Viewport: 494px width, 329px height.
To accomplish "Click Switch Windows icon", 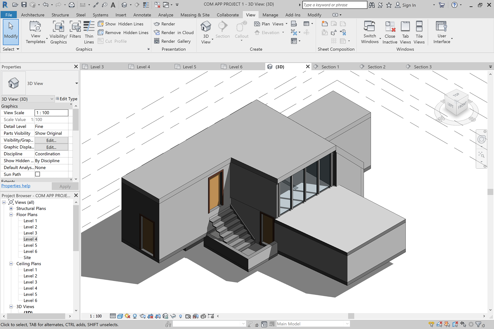I will 369,26.
